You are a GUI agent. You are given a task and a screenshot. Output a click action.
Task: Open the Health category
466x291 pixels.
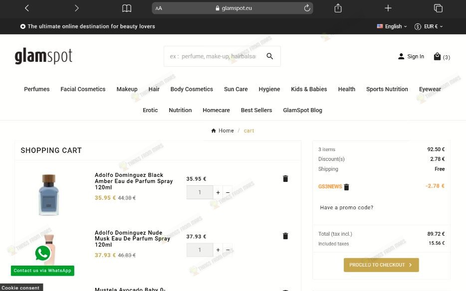coord(347,89)
